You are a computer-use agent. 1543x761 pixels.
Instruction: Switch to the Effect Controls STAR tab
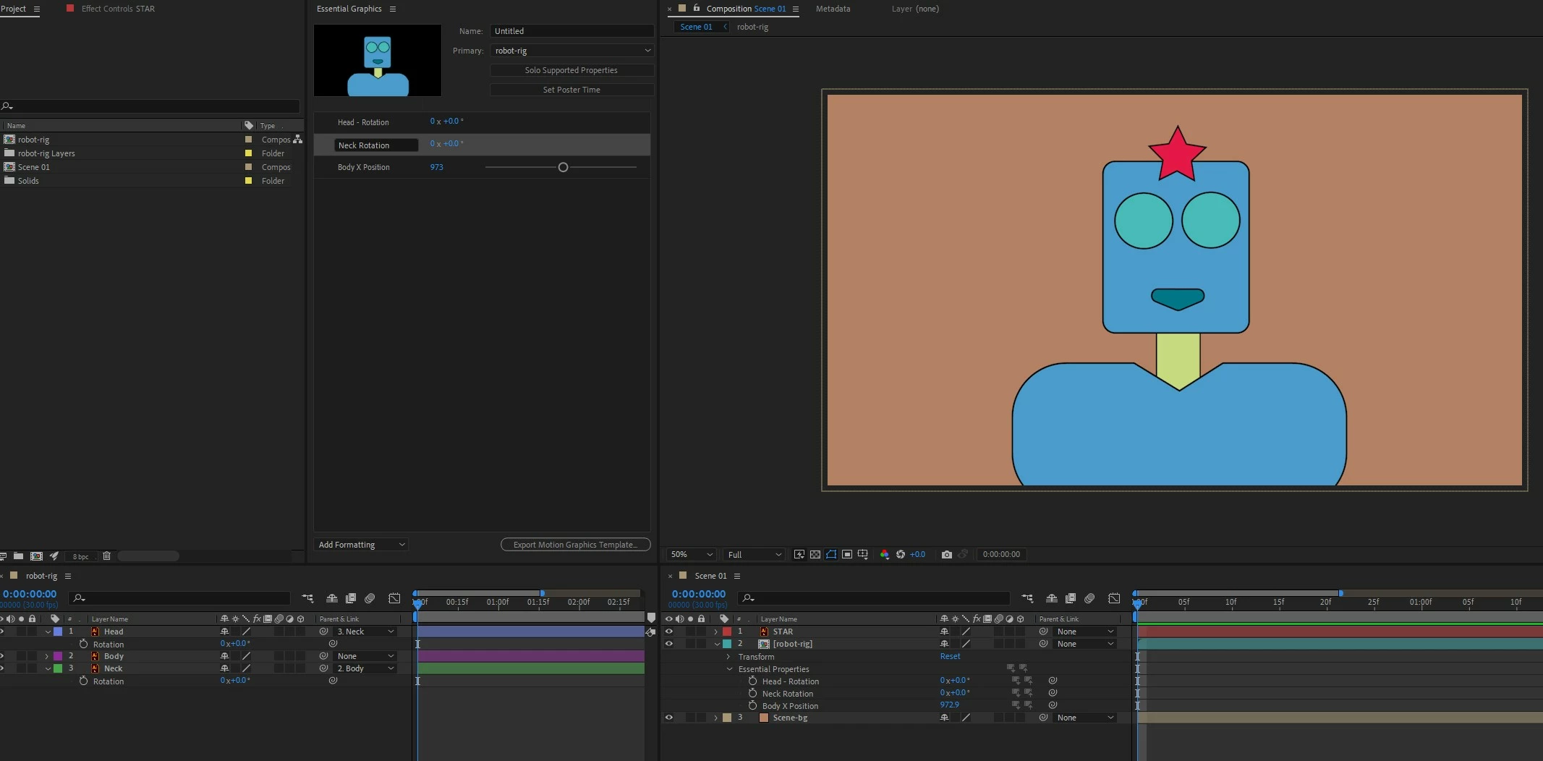pos(118,9)
